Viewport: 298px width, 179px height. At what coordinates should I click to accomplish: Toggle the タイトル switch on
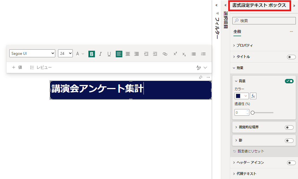[291, 57]
